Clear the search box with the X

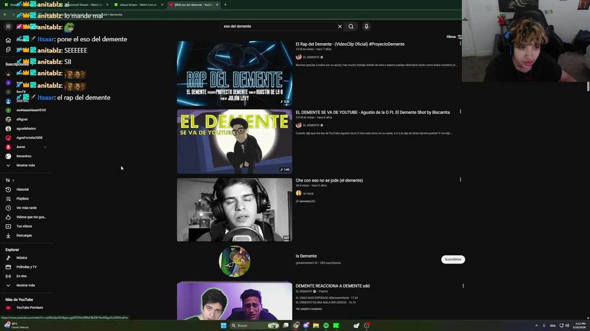pos(340,26)
